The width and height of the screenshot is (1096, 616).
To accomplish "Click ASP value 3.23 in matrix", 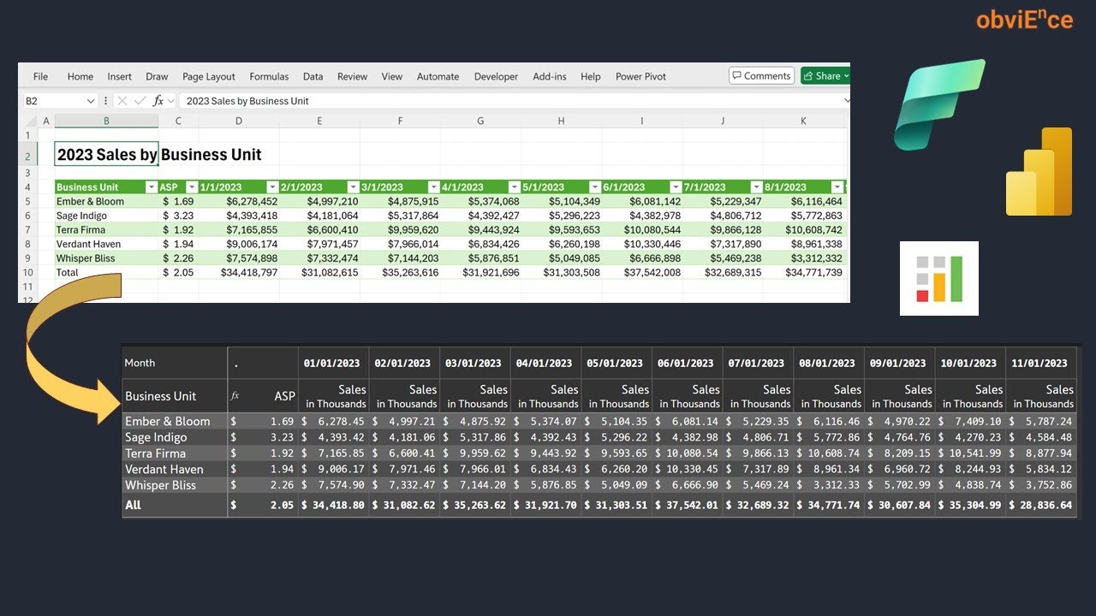I will pos(283,437).
